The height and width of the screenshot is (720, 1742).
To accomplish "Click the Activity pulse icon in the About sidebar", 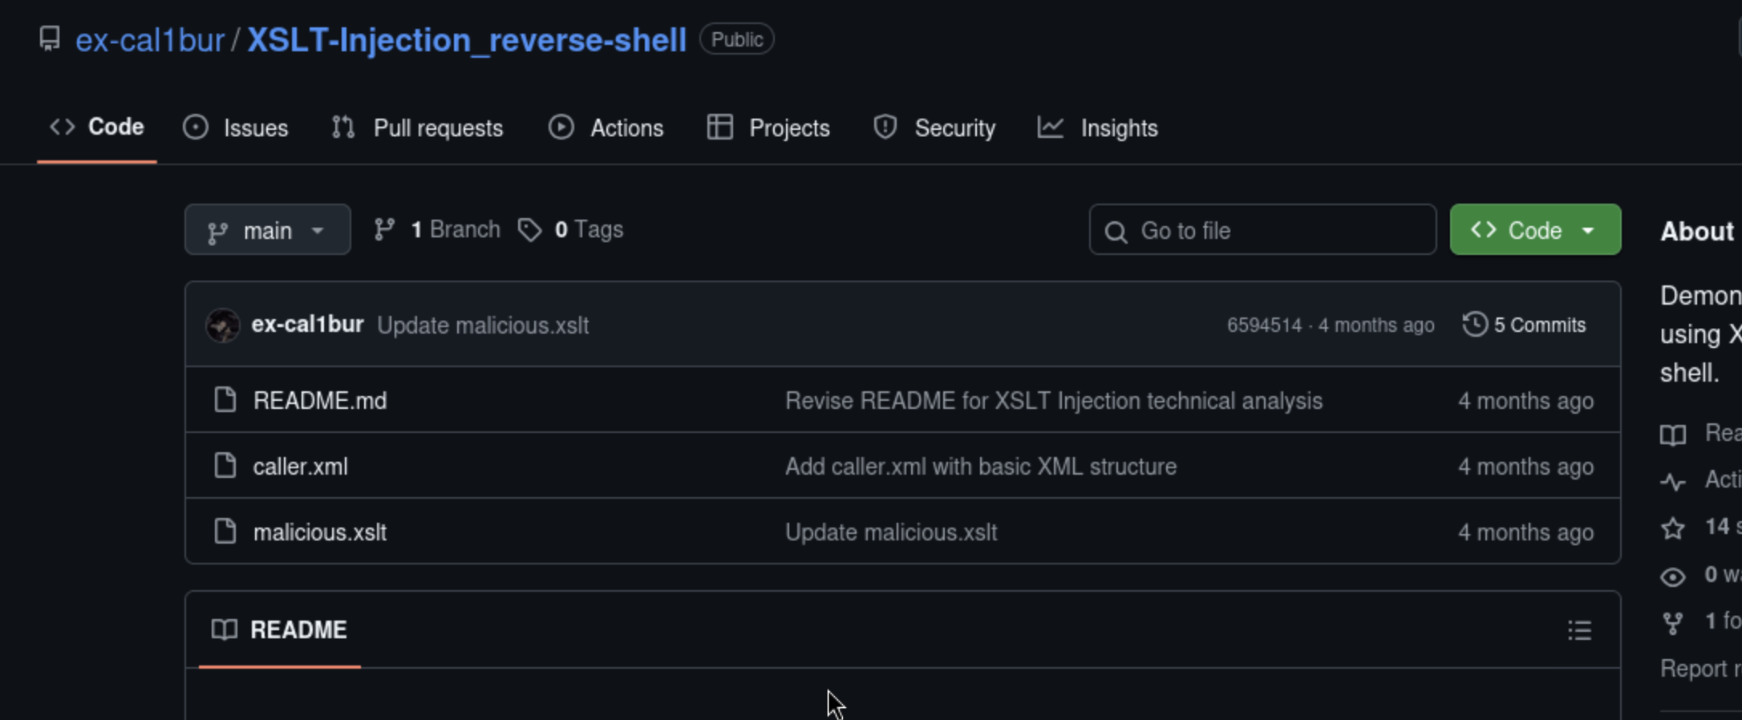I will coord(1673,481).
